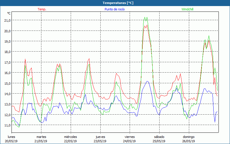Select the red 'Temp.' legend label
Screen dimensions: 230x144
[42, 9]
